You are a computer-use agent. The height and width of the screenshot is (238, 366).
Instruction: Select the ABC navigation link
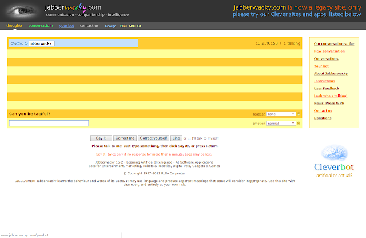tap(132, 26)
